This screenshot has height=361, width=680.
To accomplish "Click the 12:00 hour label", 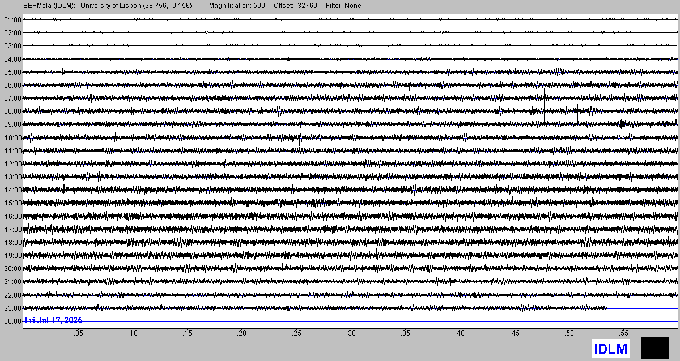I will (12, 164).
